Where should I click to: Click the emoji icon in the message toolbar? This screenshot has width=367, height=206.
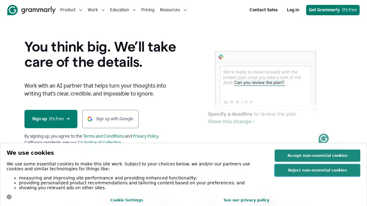point(232,102)
